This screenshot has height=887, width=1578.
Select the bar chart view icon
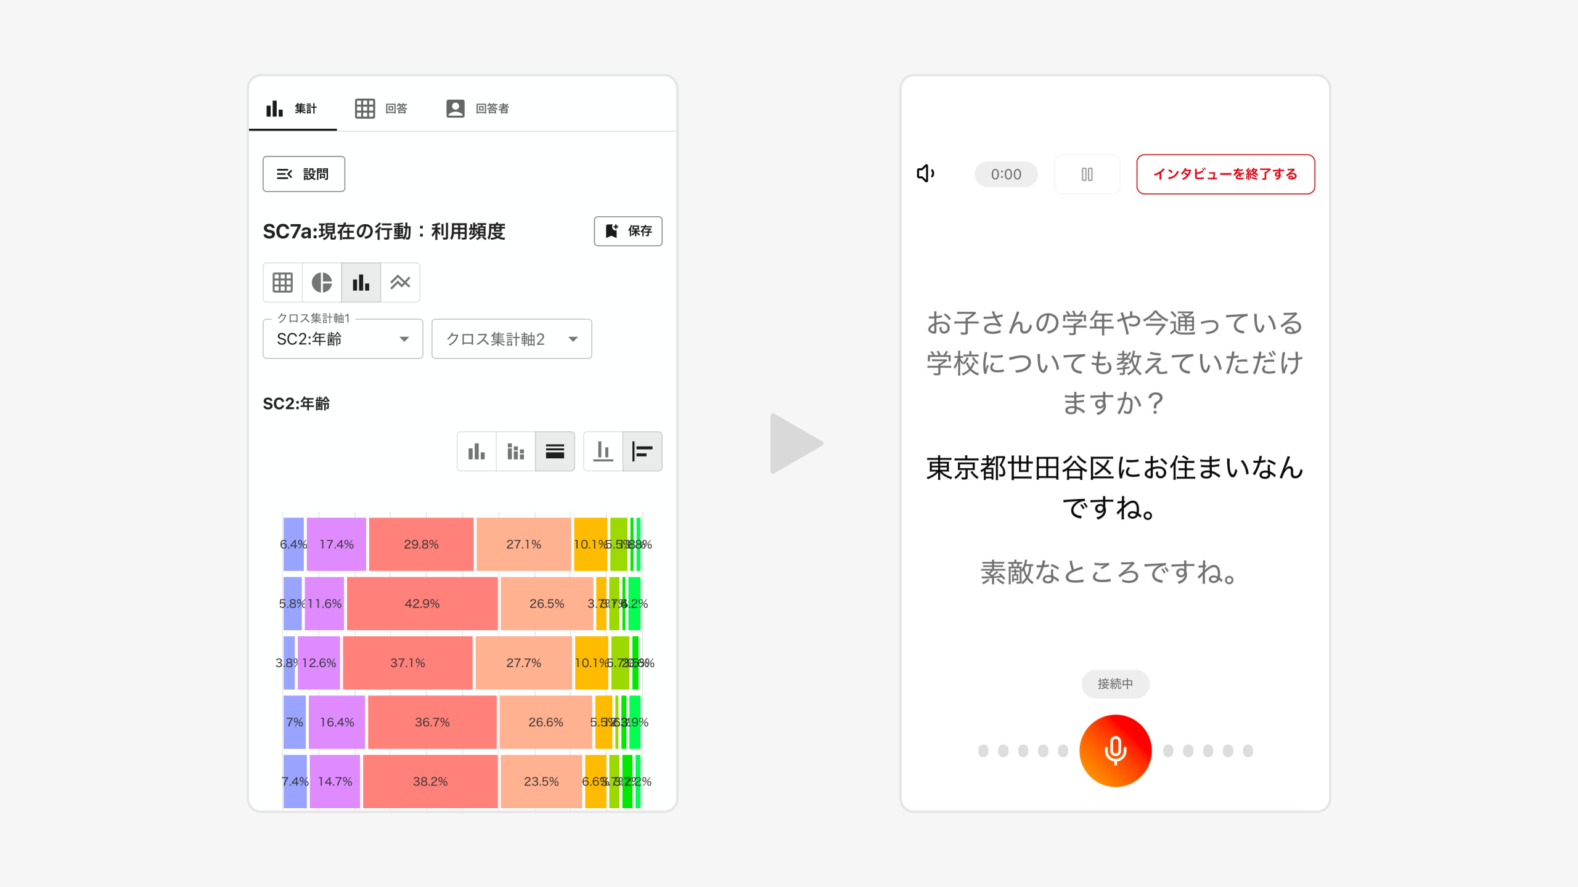361,283
